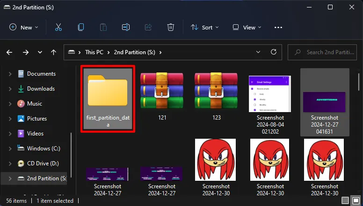
Task: Select CD Drive (D:) in navigation pane
Action: click(x=43, y=163)
